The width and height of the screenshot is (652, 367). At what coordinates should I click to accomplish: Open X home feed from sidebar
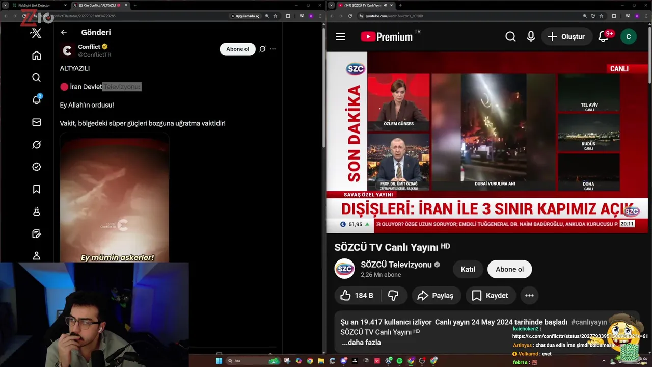coord(36,55)
